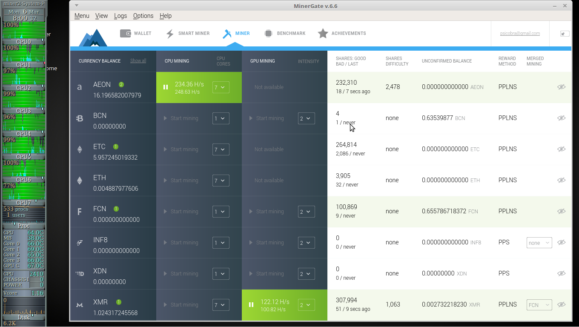
Task: Click the Proc panel in system monitor
Action: (24, 226)
